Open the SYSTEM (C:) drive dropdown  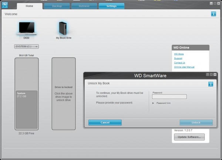pyautogui.click(x=27, y=47)
